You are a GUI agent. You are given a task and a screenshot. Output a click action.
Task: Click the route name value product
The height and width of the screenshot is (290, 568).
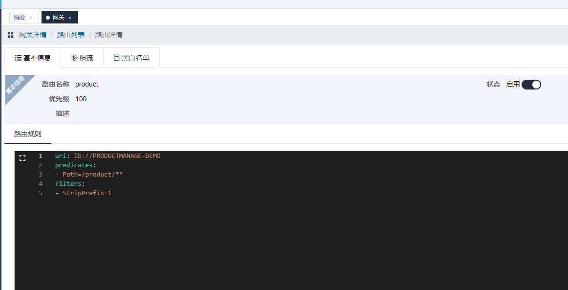(86, 85)
